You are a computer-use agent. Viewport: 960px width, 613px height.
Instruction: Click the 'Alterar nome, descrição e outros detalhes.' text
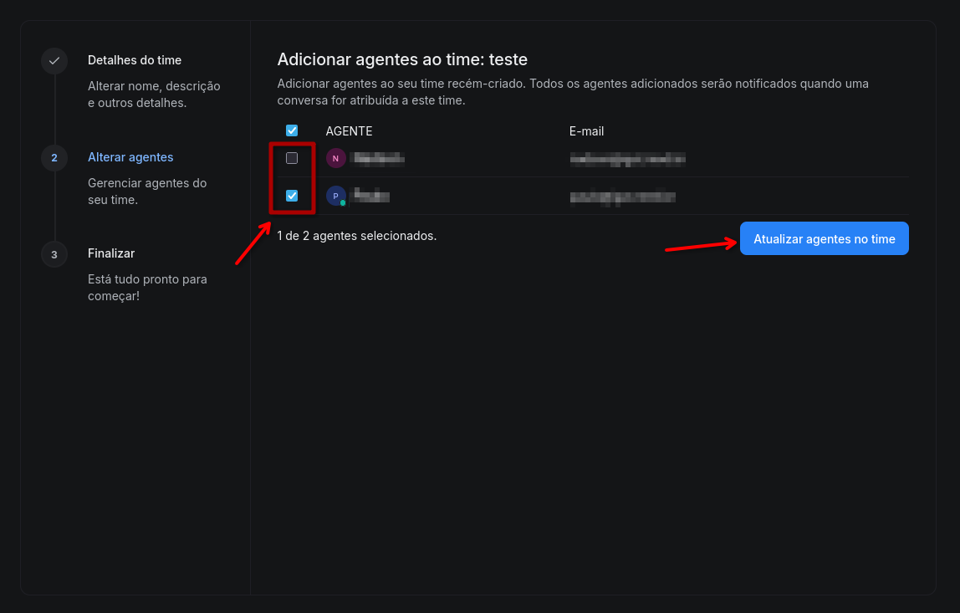[154, 95]
